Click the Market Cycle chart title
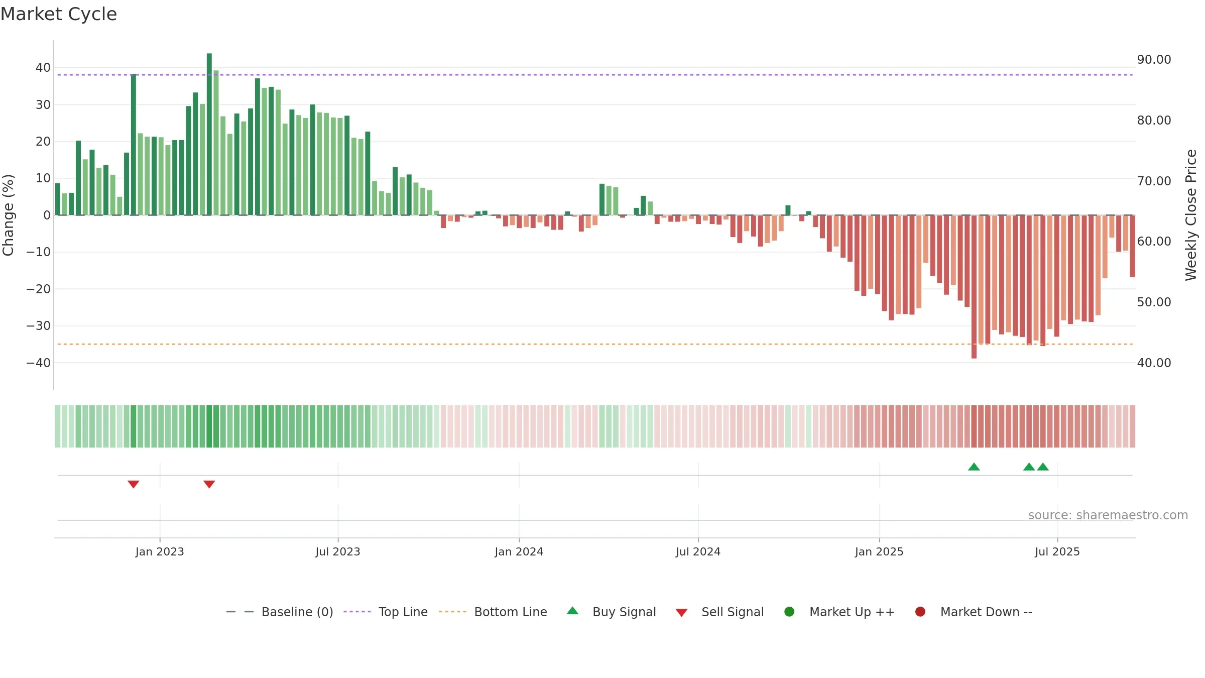The height and width of the screenshot is (678, 1205). tap(59, 14)
